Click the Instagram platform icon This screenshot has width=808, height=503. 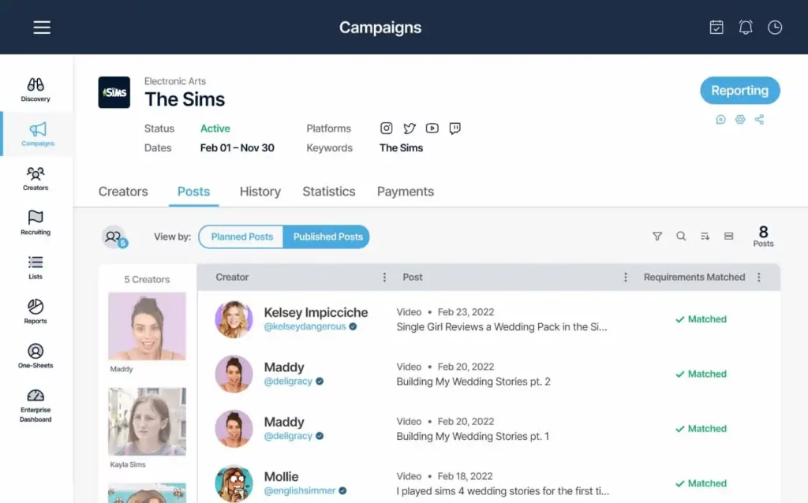tap(386, 129)
